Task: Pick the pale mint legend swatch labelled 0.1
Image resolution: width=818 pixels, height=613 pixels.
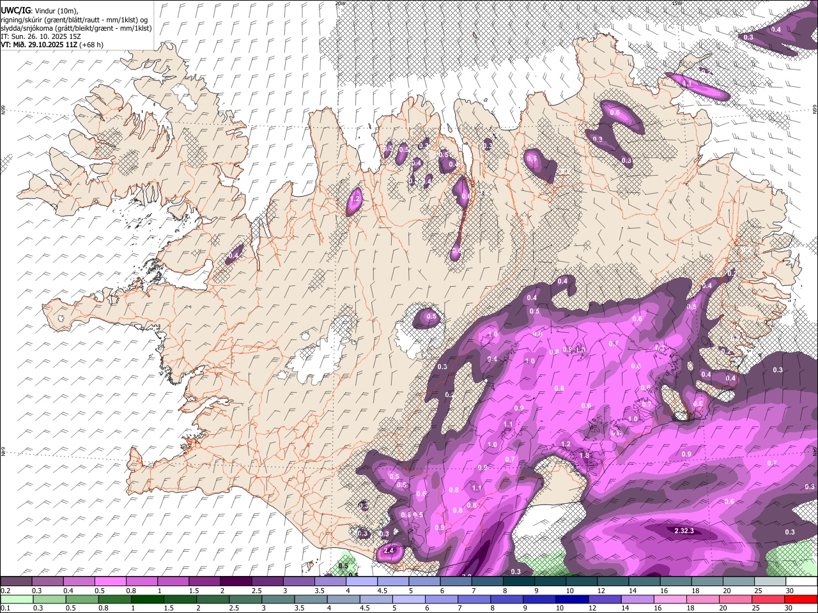Action: (17, 600)
